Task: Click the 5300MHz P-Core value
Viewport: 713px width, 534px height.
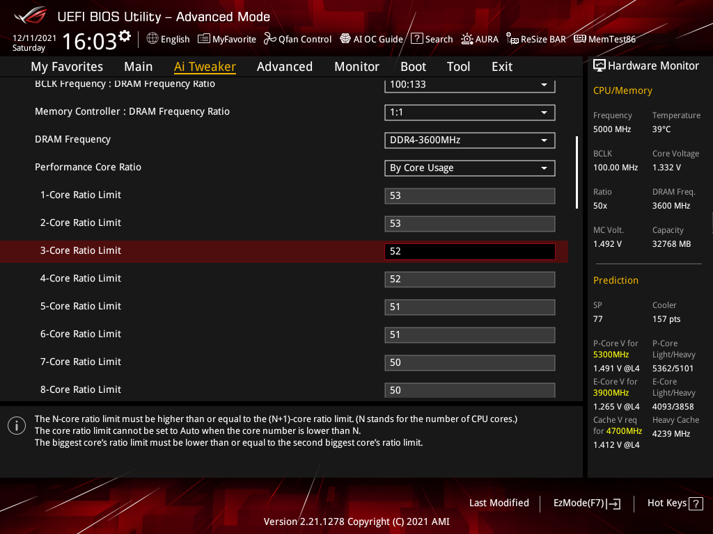Action: [611, 355]
